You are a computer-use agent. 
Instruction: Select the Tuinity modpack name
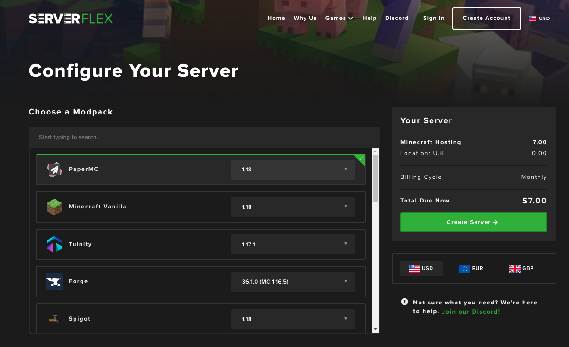pos(80,244)
